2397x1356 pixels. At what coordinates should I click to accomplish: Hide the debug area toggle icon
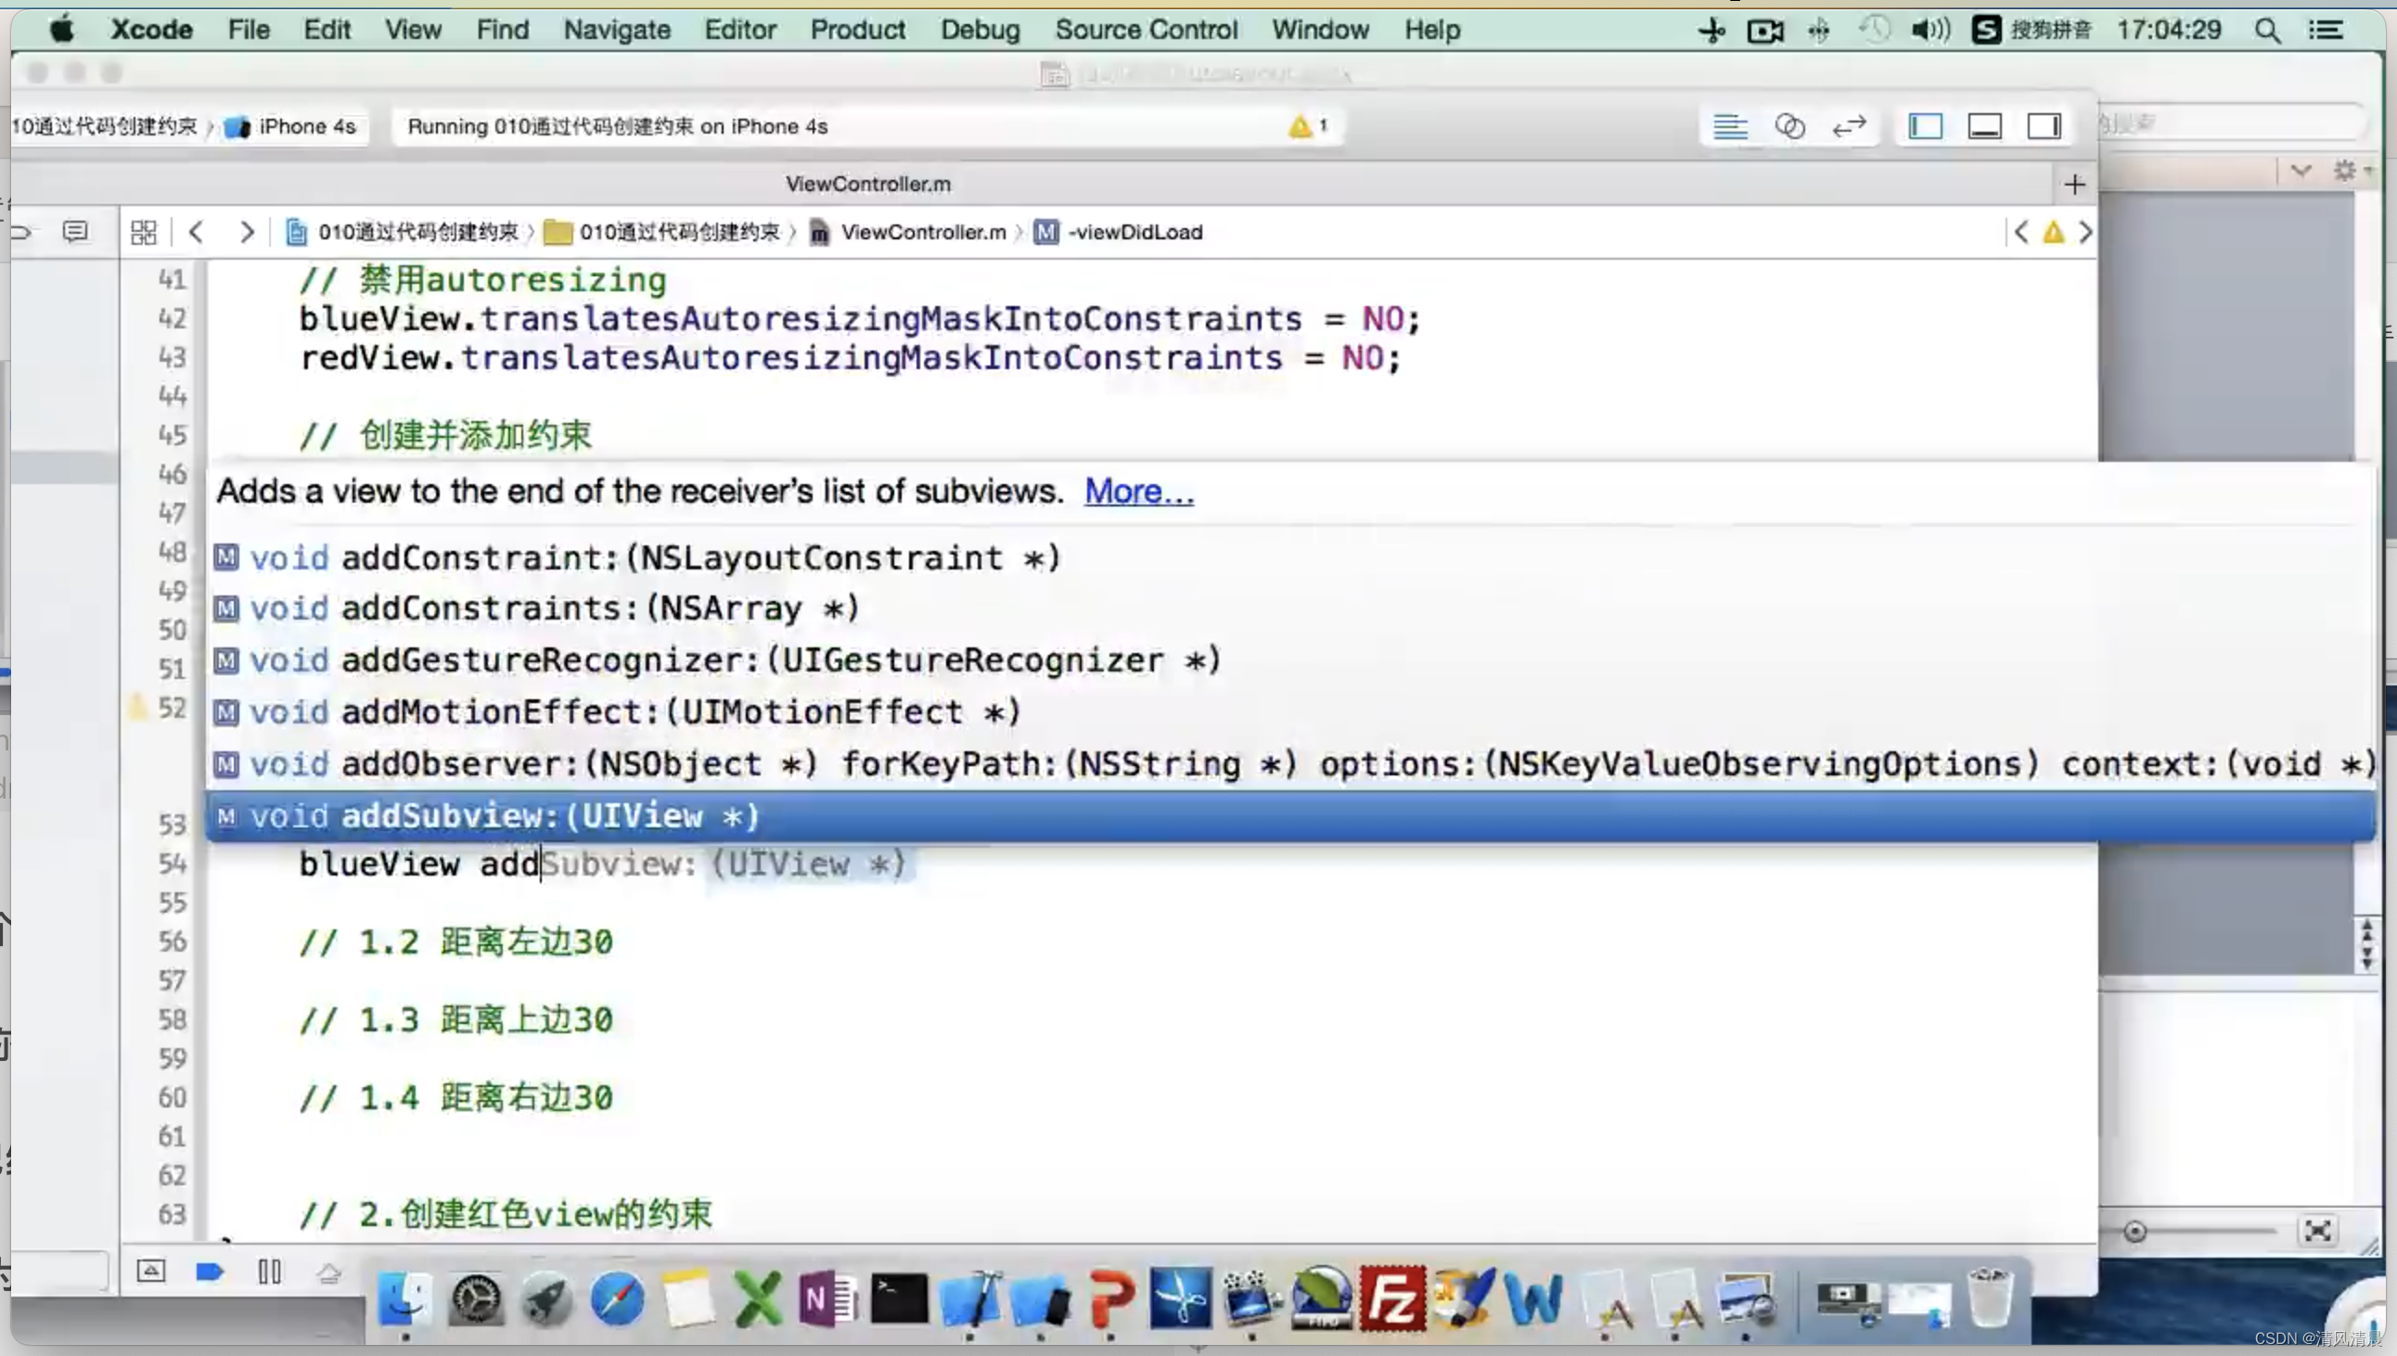[151, 1272]
